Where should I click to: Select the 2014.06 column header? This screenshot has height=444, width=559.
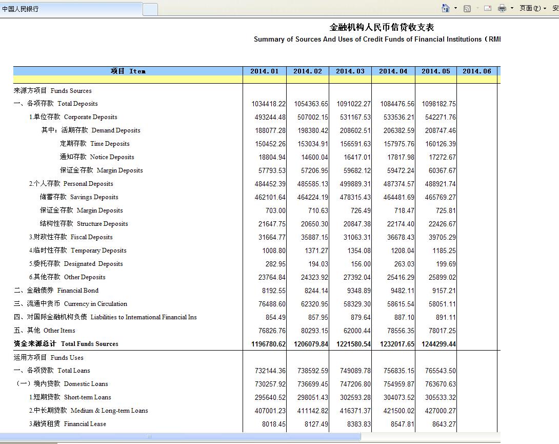point(476,71)
